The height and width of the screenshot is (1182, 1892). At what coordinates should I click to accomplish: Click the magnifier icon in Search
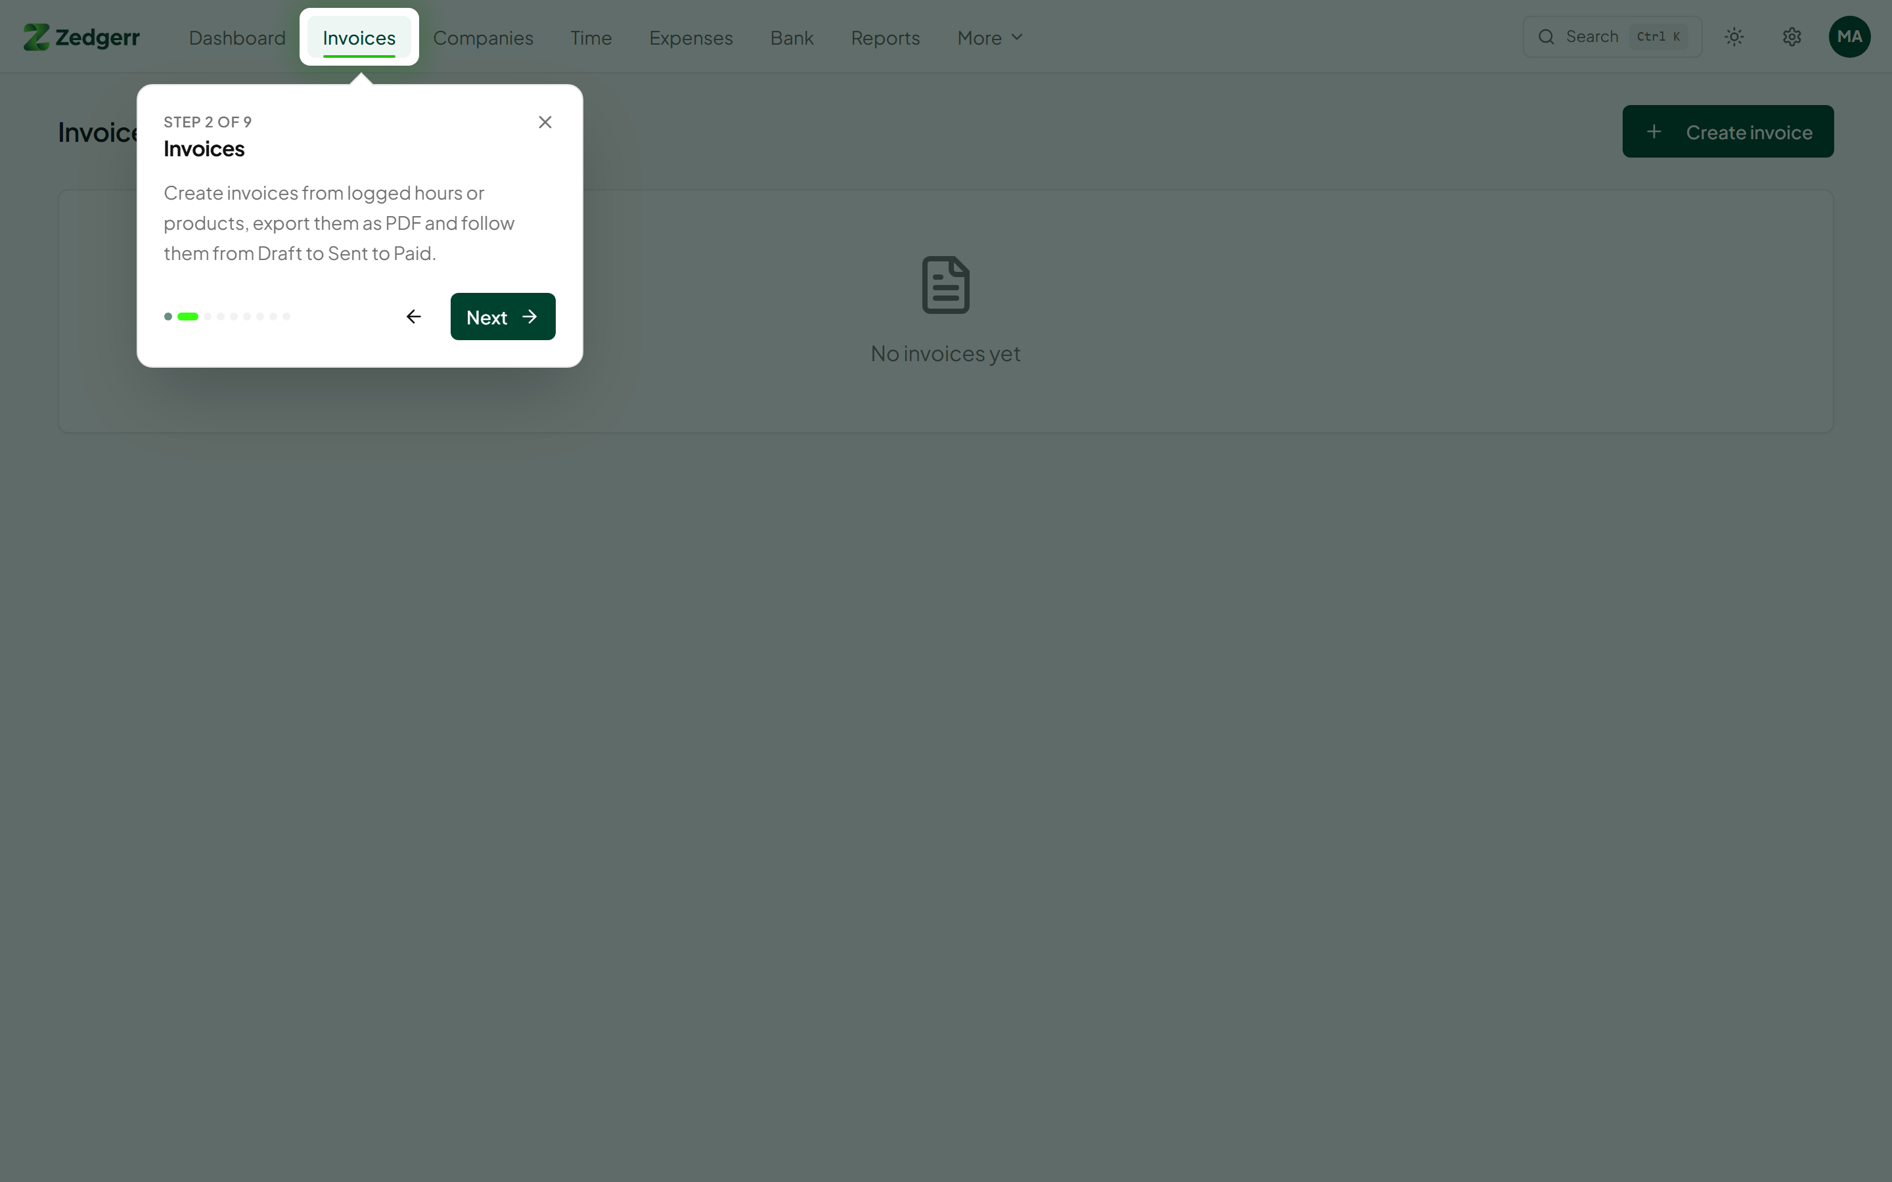1546,37
